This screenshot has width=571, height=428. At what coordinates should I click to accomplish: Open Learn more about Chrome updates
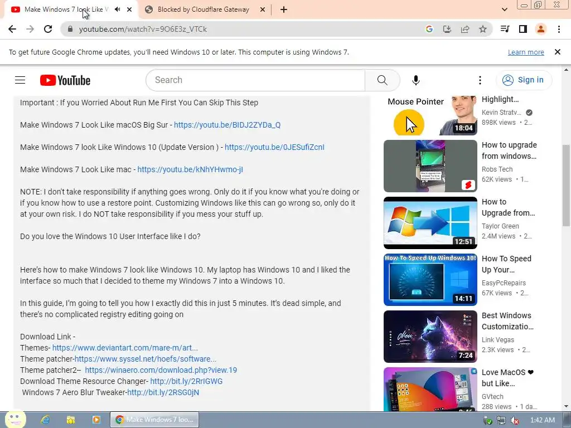526,52
